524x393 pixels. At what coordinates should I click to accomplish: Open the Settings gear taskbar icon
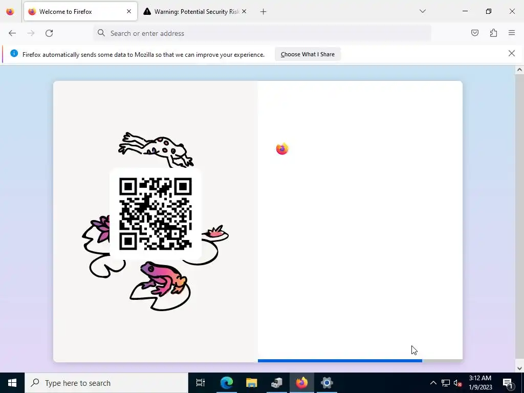(x=326, y=383)
